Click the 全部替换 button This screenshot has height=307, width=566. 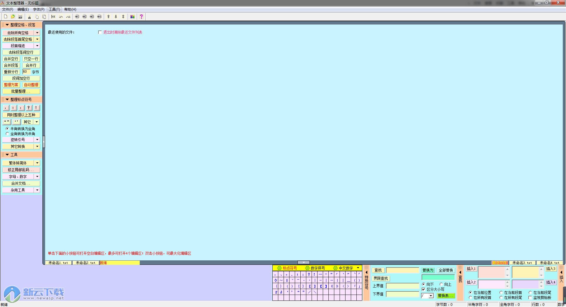coord(446,270)
